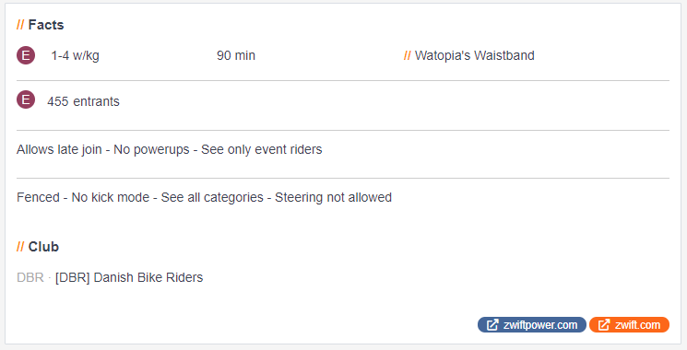Click the category E badge beside 455 entrants
Image resolution: width=687 pixels, height=350 pixels.
coord(26,99)
